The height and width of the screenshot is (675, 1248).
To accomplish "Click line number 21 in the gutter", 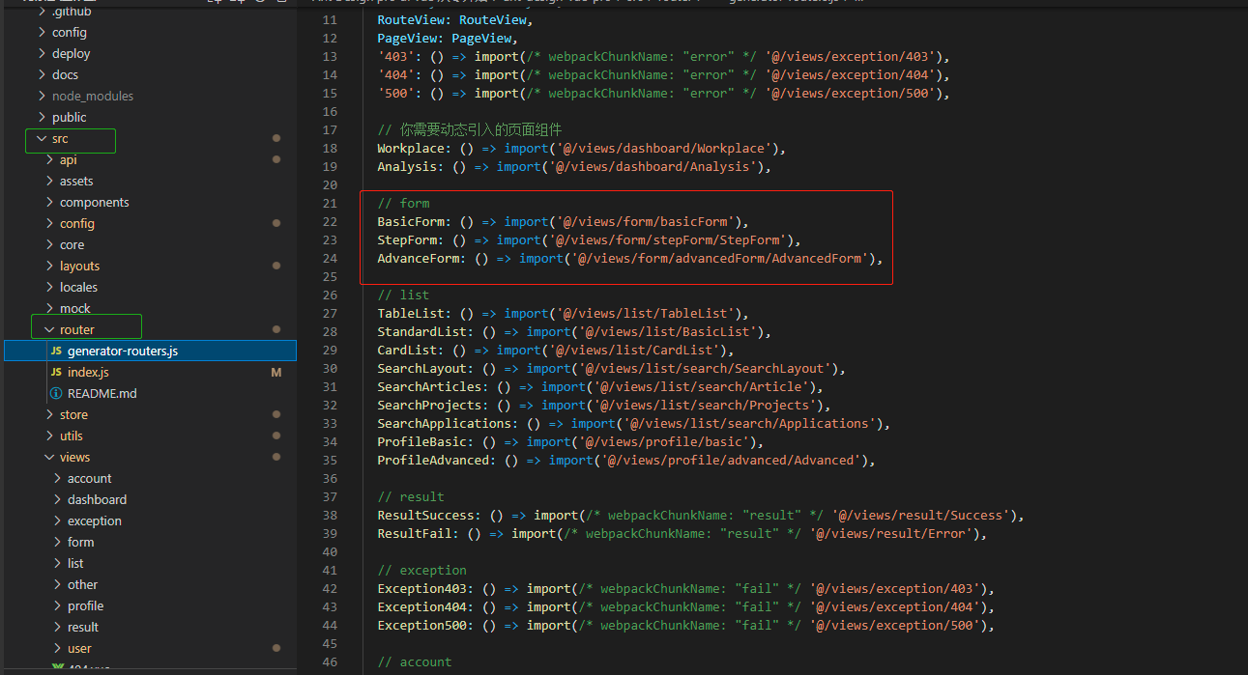I will click(x=330, y=203).
